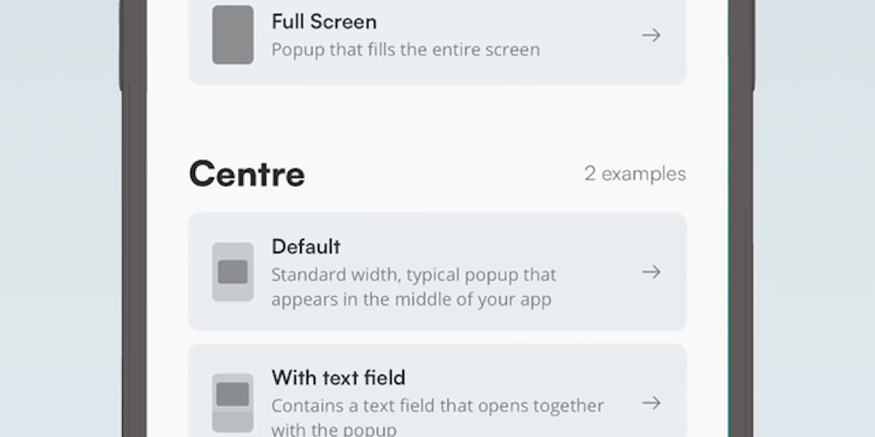This screenshot has width=875, height=437.
Task: Click the Default centre popup preview icon
Action: 232,272
